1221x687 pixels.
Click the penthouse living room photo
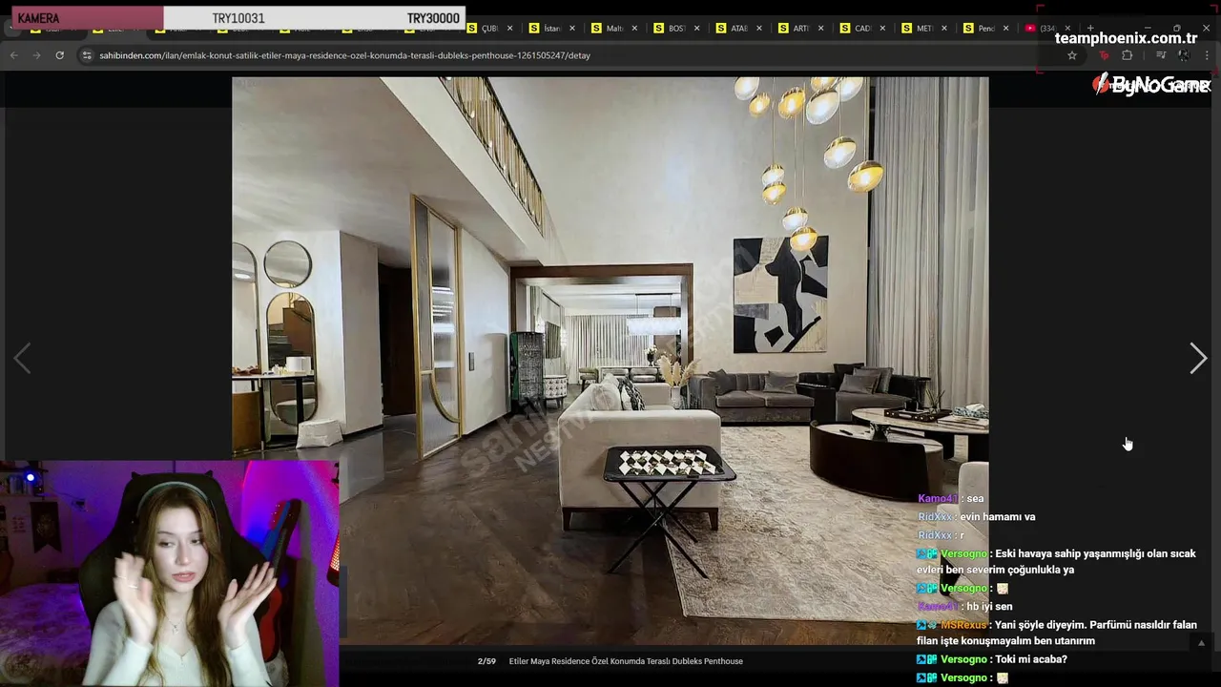[x=610, y=361]
